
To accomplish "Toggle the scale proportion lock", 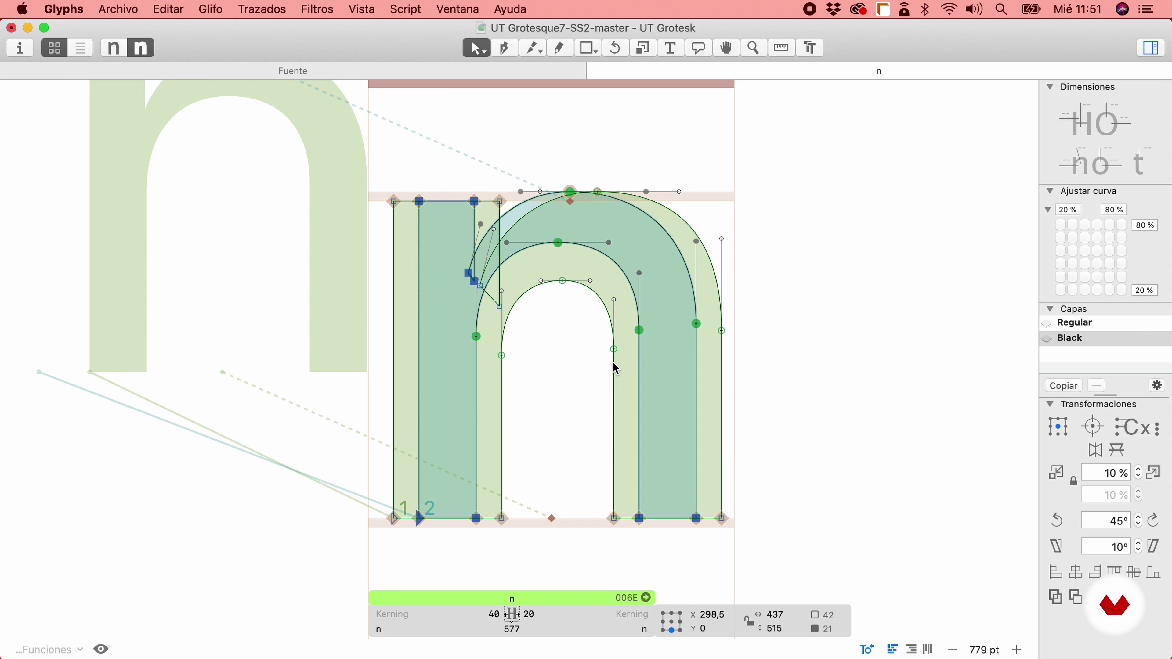I will click(1073, 481).
